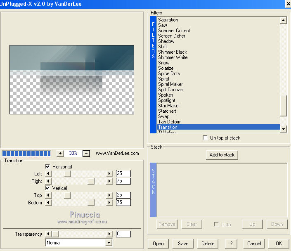
Task: Select the Spiral Maker filter
Action: click(x=170, y=84)
